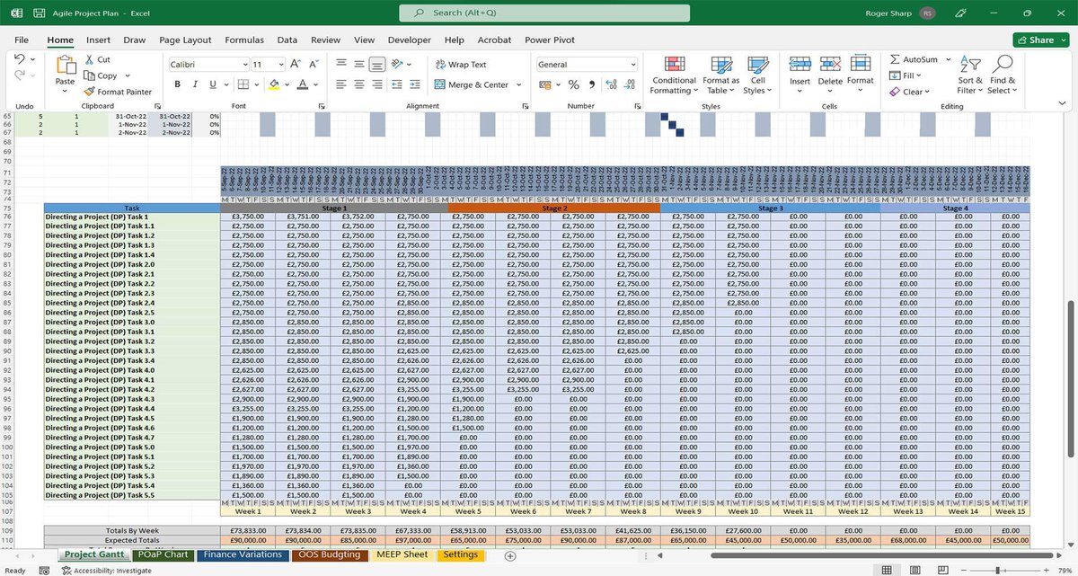Increase font size with larger A

tap(297, 65)
